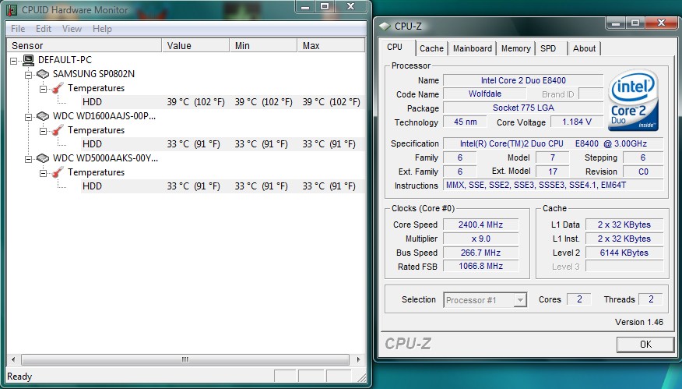The image size is (682, 389).
Task: Select the WDC WD5000AAKS-00Y... tree item
Action: (105, 158)
